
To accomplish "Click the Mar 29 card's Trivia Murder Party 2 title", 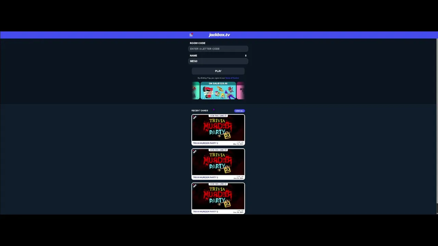I will tap(205, 143).
